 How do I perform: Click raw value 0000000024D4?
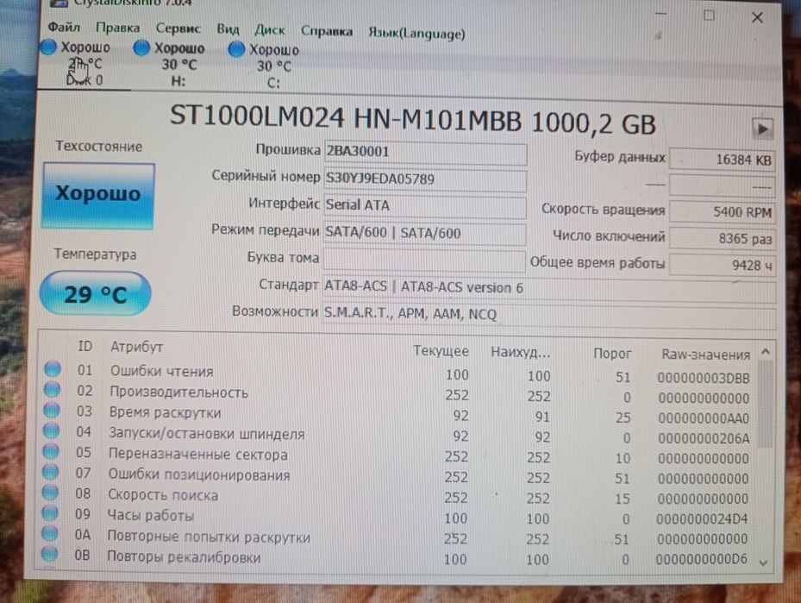click(x=702, y=519)
